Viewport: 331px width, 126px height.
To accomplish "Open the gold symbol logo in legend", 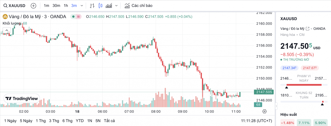I will coord(5,16).
